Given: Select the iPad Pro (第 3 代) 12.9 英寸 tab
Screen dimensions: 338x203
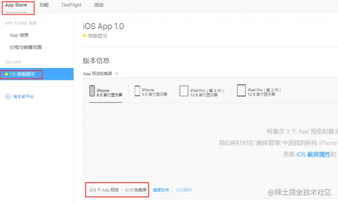Looking at the screenshot, I should click(201, 92).
